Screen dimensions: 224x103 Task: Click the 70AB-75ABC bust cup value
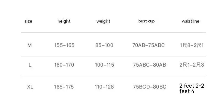149,45
